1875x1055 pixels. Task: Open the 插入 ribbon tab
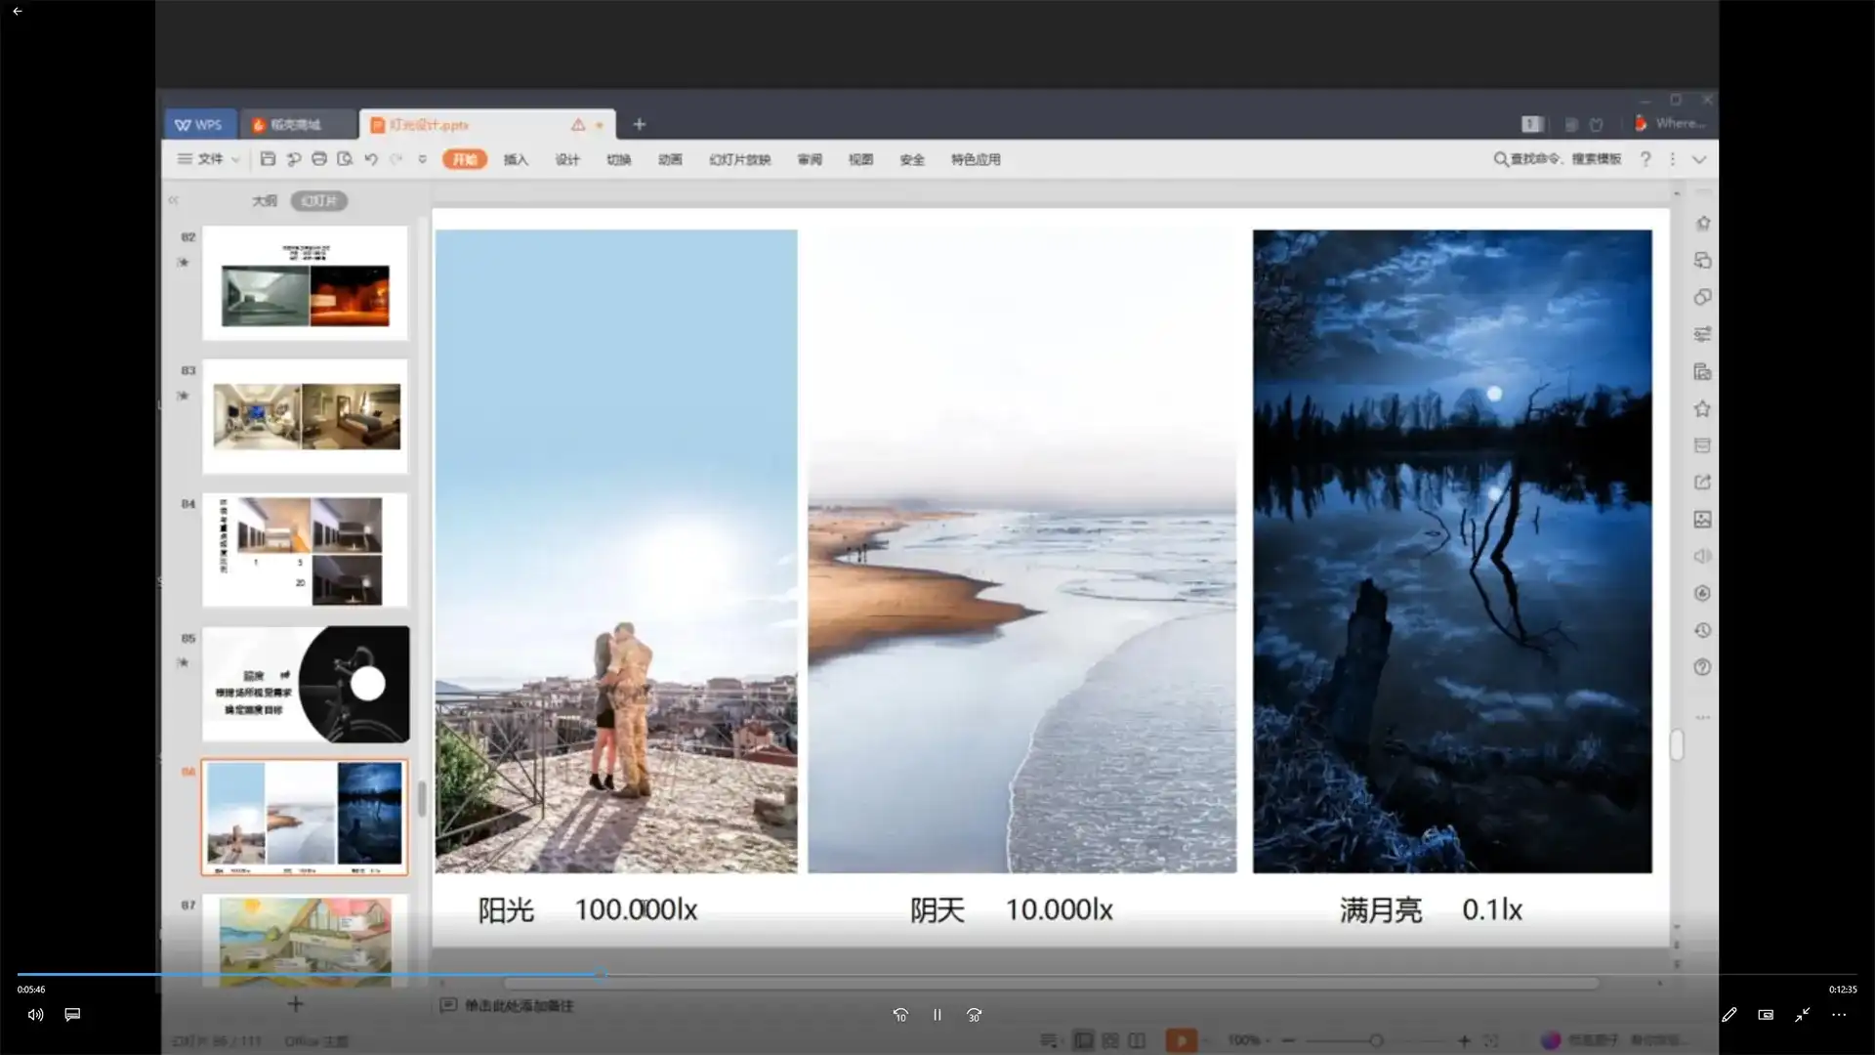pos(516,160)
